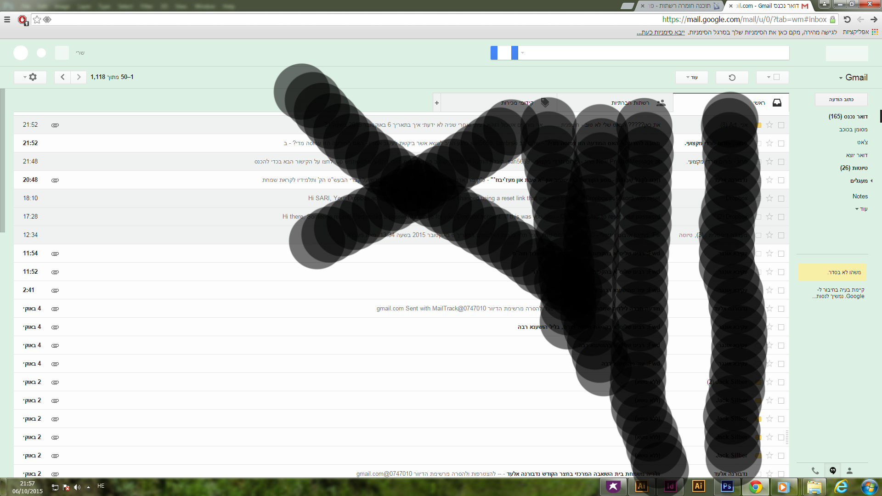Click the contacts person icon
This screenshot has height=496, width=882.
point(849,471)
